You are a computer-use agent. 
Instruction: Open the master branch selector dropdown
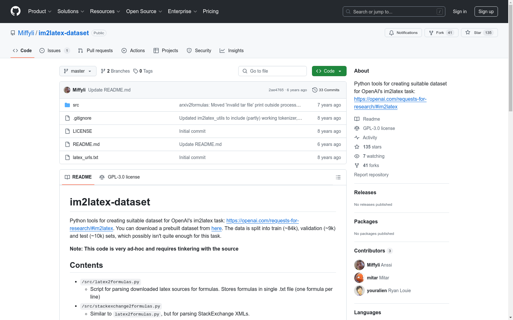pyautogui.click(x=78, y=71)
